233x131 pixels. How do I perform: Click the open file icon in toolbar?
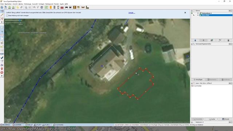click(x=2, y=7)
